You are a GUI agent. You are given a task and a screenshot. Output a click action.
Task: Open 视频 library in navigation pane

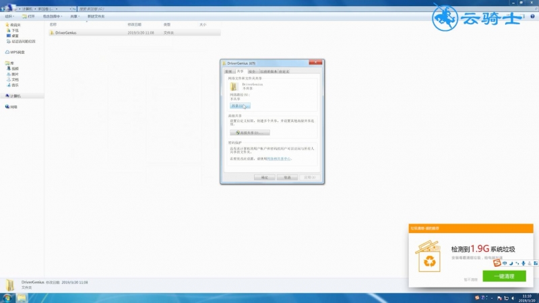[x=13, y=69]
